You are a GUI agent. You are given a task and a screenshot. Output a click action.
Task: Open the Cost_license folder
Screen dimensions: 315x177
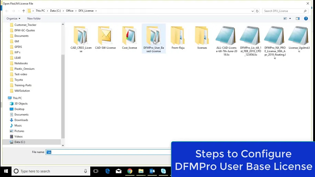(x=129, y=37)
